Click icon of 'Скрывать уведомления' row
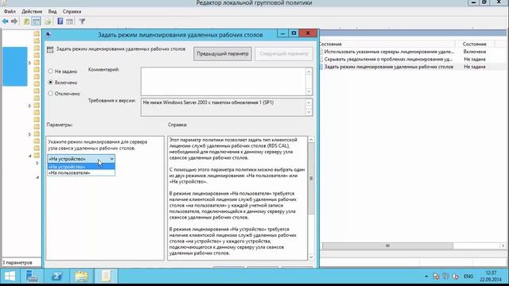This screenshot has height=286, width=509. (321, 59)
